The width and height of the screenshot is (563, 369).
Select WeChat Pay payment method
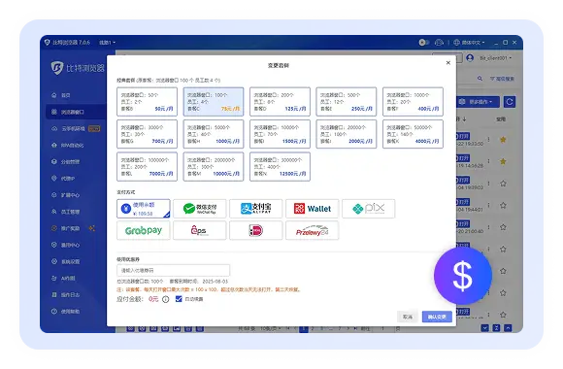pyautogui.click(x=200, y=209)
